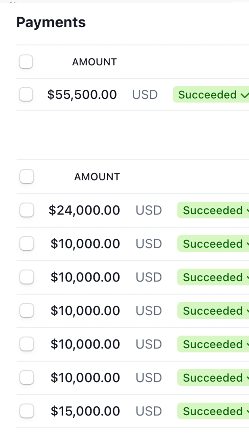Click USD currency label next to $55,500.00
Screen dimensions: 249x442
pyautogui.click(x=145, y=95)
